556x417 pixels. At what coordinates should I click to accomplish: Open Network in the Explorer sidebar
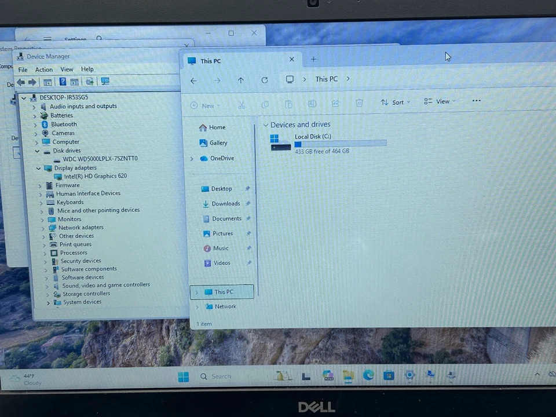click(x=221, y=307)
